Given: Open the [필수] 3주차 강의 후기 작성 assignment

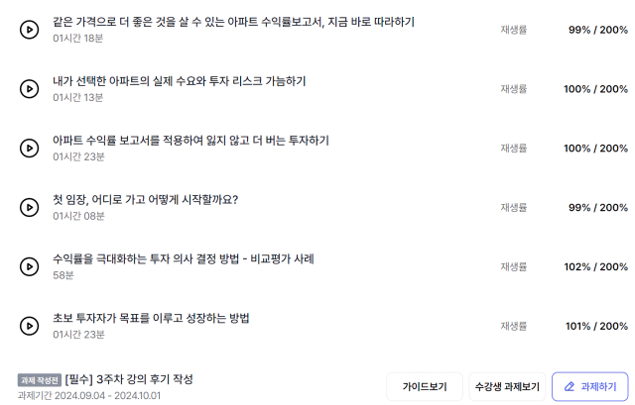Looking at the screenshot, I should [129, 379].
